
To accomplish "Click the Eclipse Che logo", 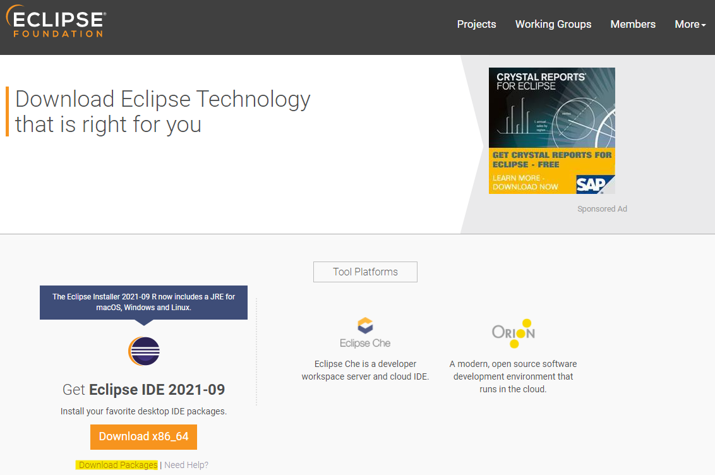I will click(x=365, y=333).
